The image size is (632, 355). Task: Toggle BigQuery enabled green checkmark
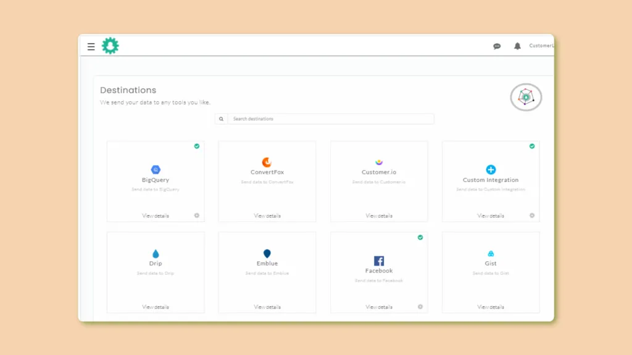click(x=197, y=146)
